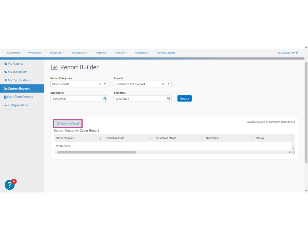Sort by Order Number column header
The image size is (308, 238).
[65, 138]
